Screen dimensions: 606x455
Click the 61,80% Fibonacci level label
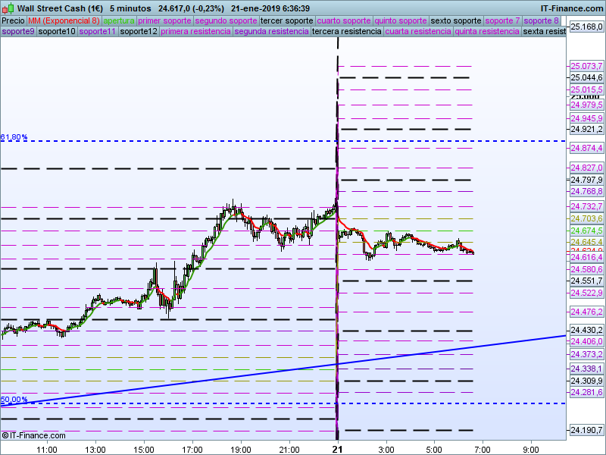point(14,137)
